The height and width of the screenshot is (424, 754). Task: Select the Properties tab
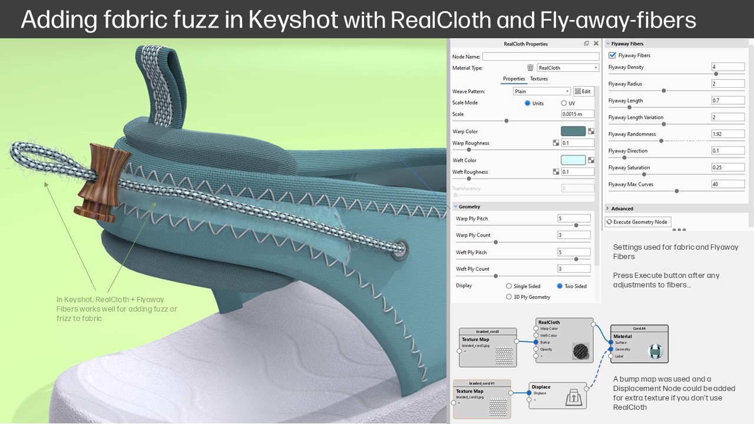pos(514,78)
